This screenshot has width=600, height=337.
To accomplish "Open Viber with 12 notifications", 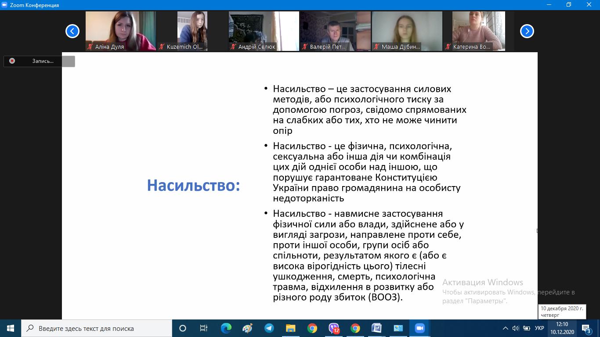I will 334,328.
